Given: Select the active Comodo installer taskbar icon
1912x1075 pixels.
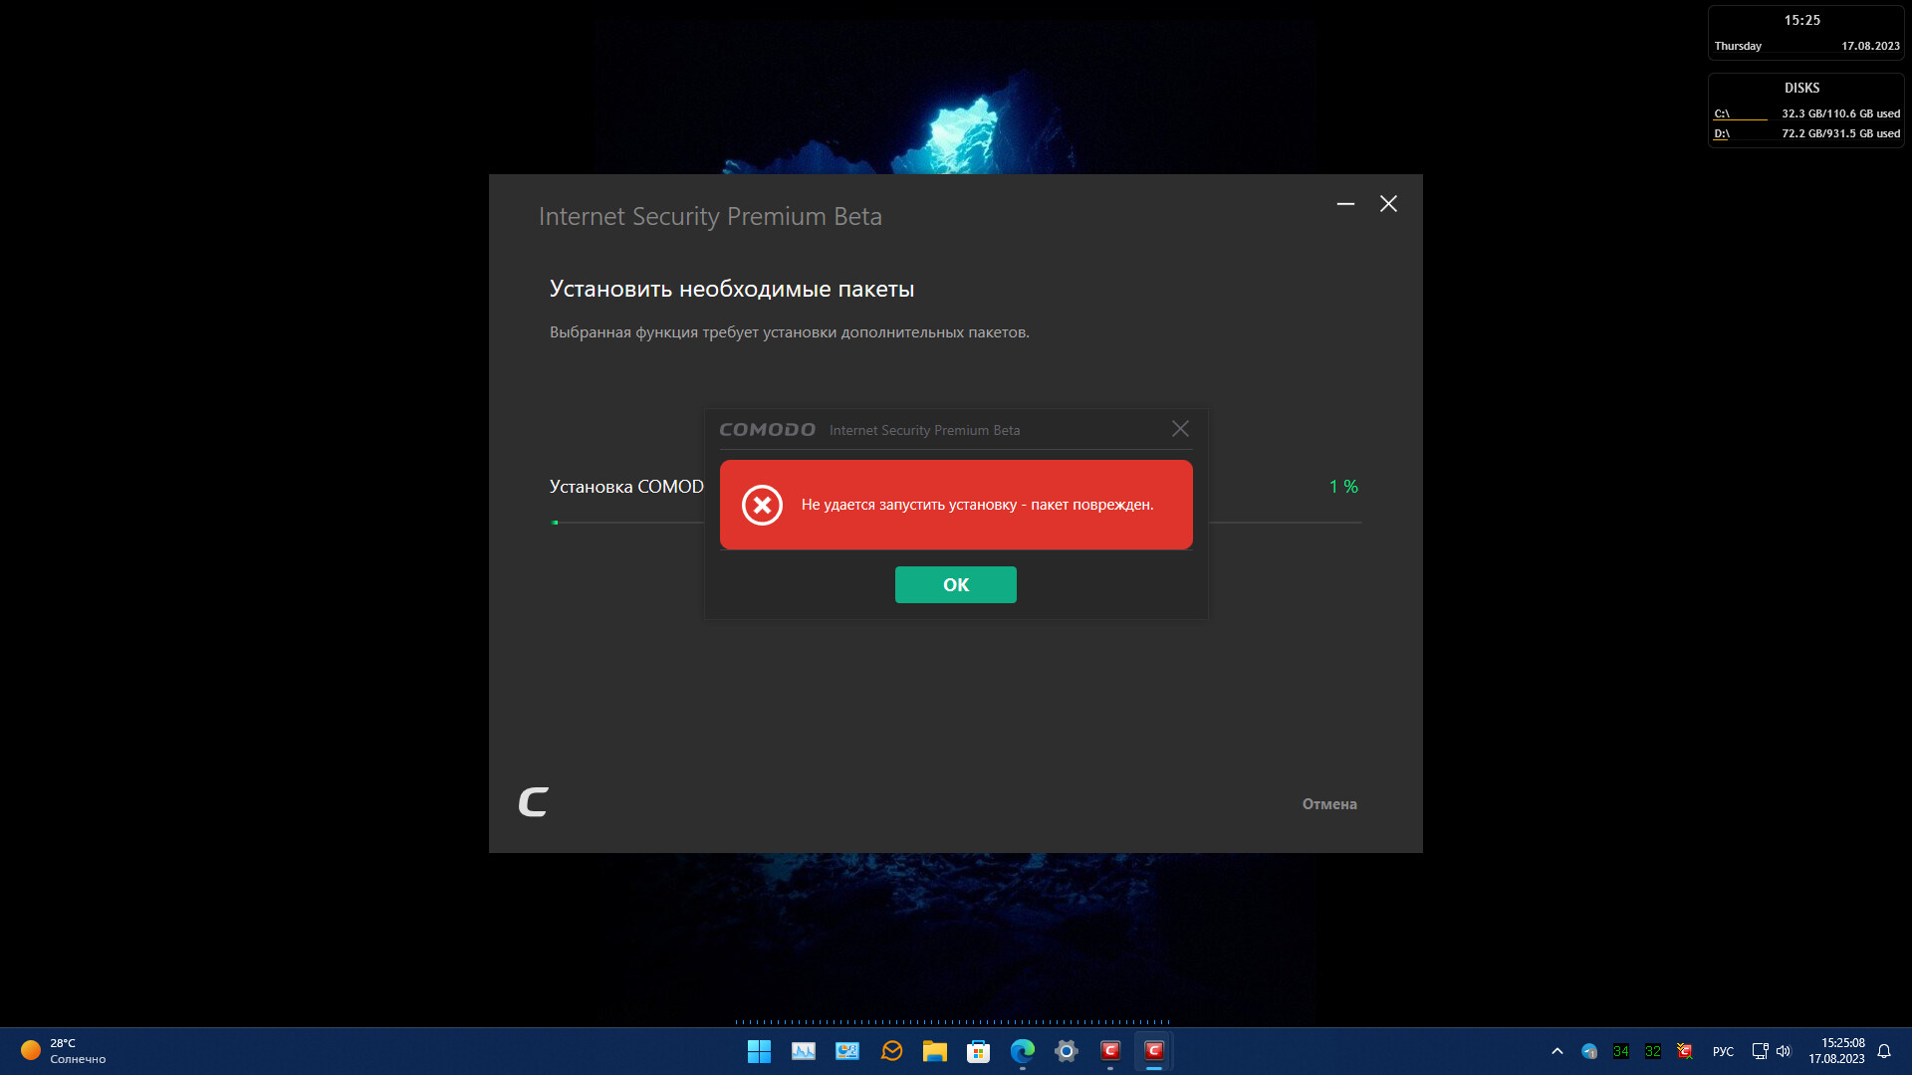Looking at the screenshot, I should 1154,1051.
